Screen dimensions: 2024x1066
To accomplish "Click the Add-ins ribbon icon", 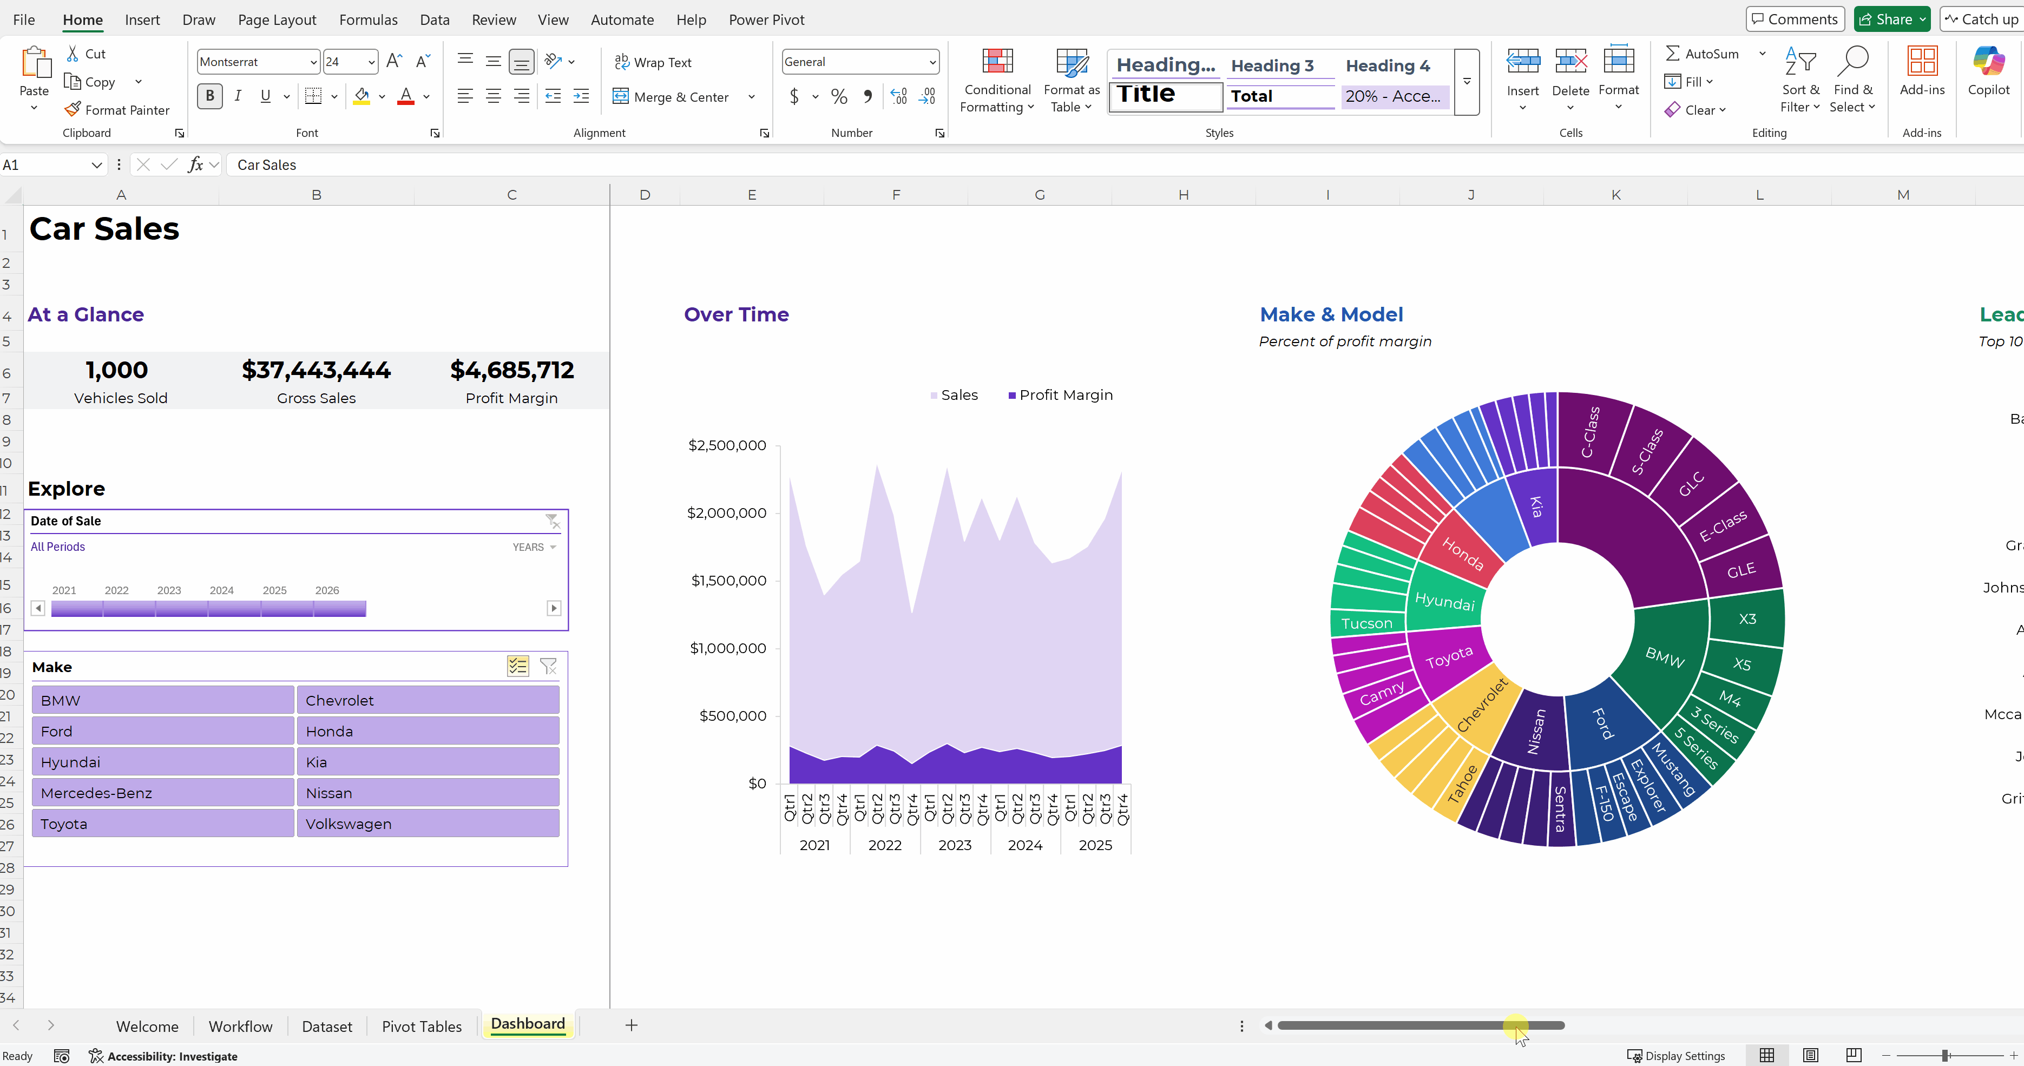I will coord(1922,62).
